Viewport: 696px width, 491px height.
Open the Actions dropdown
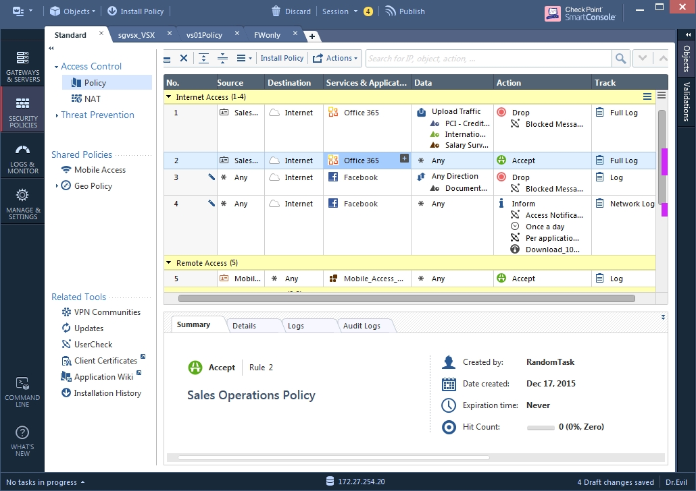(336, 59)
